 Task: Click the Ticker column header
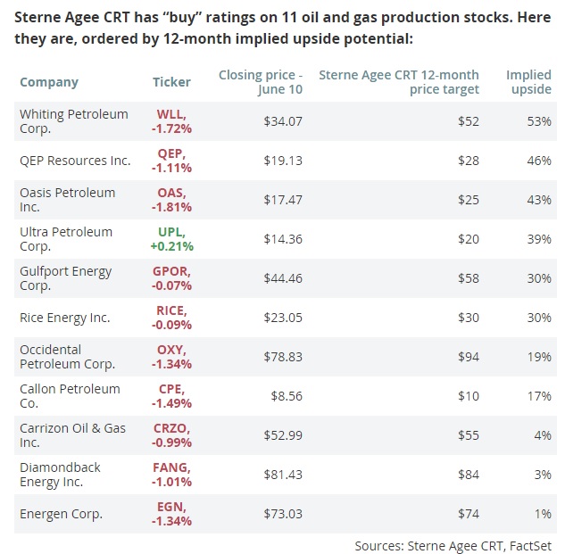pos(171,82)
